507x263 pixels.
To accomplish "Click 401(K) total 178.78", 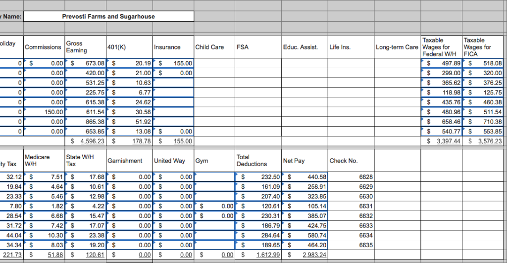I will 129,141.
